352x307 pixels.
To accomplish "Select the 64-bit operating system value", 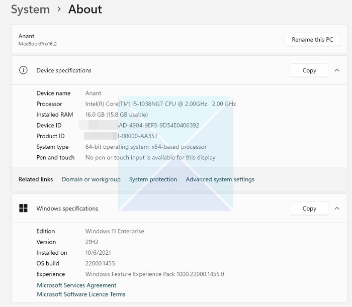I will click(x=146, y=147).
